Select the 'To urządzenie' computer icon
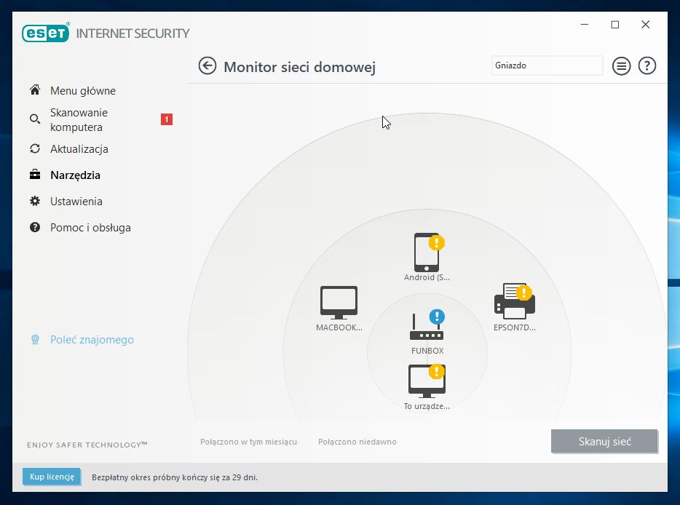Image resolution: width=680 pixels, height=505 pixels. 427,381
